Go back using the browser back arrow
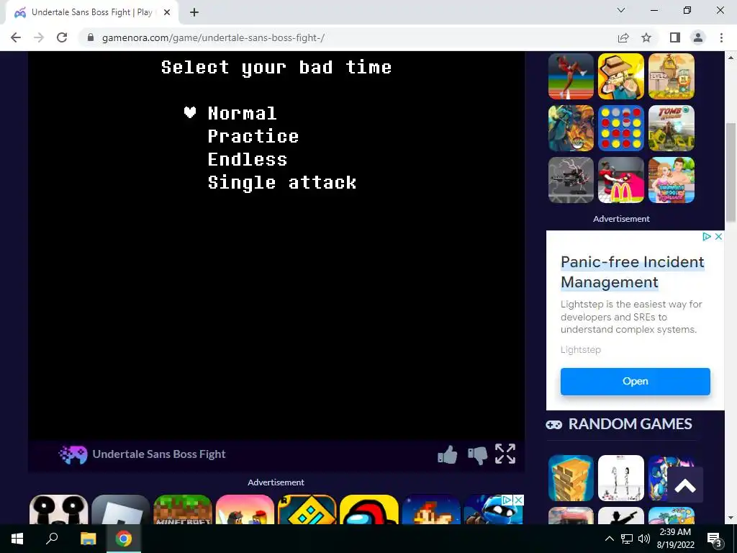737x553 pixels. [x=16, y=37]
